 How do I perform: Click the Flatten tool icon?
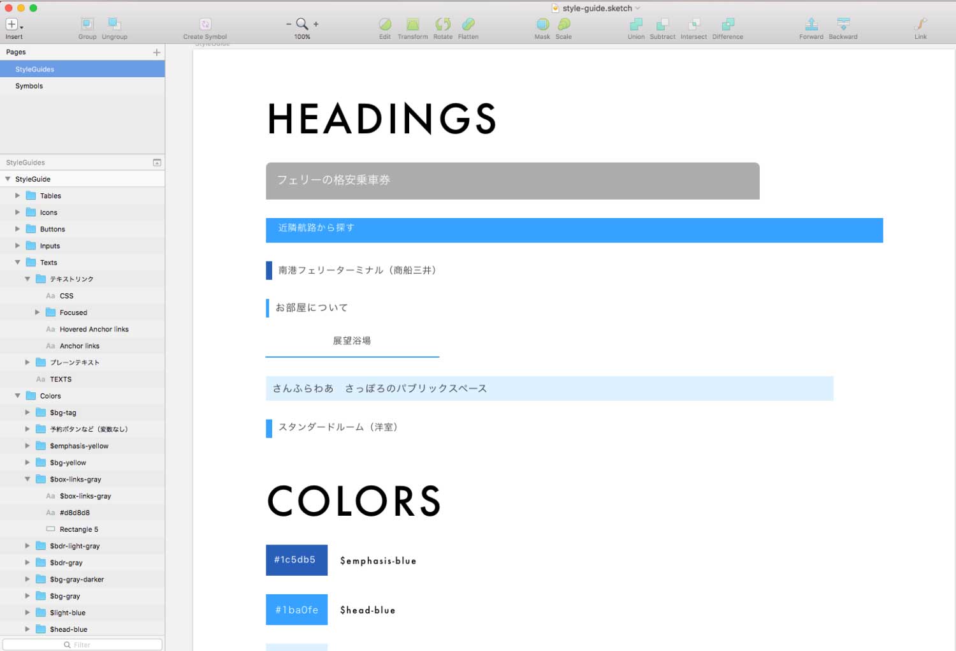point(468,24)
